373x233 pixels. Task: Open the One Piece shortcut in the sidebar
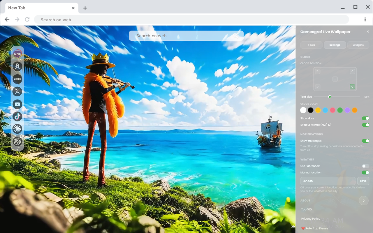click(17, 54)
